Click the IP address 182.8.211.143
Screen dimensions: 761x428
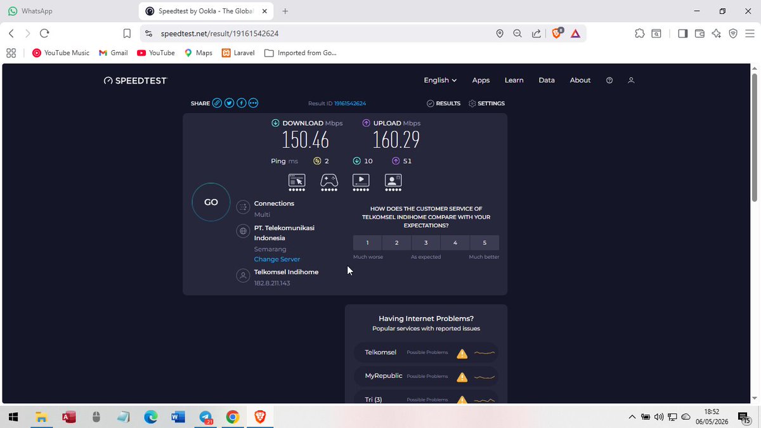pyautogui.click(x=272, y=283)
